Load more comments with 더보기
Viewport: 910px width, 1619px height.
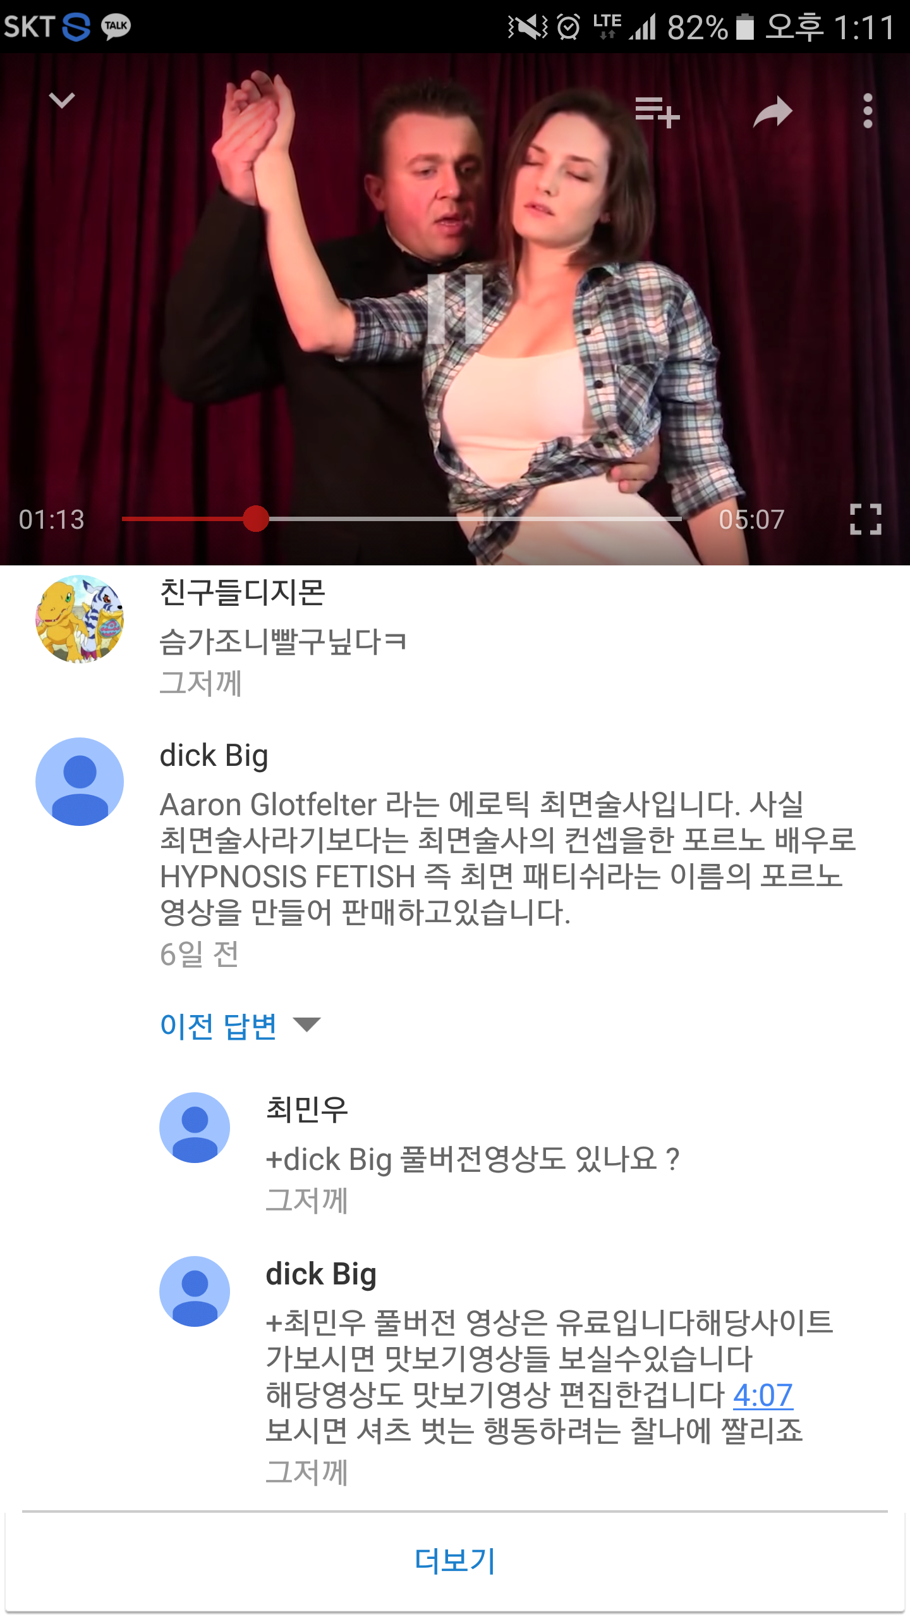tap(455, 1561)
